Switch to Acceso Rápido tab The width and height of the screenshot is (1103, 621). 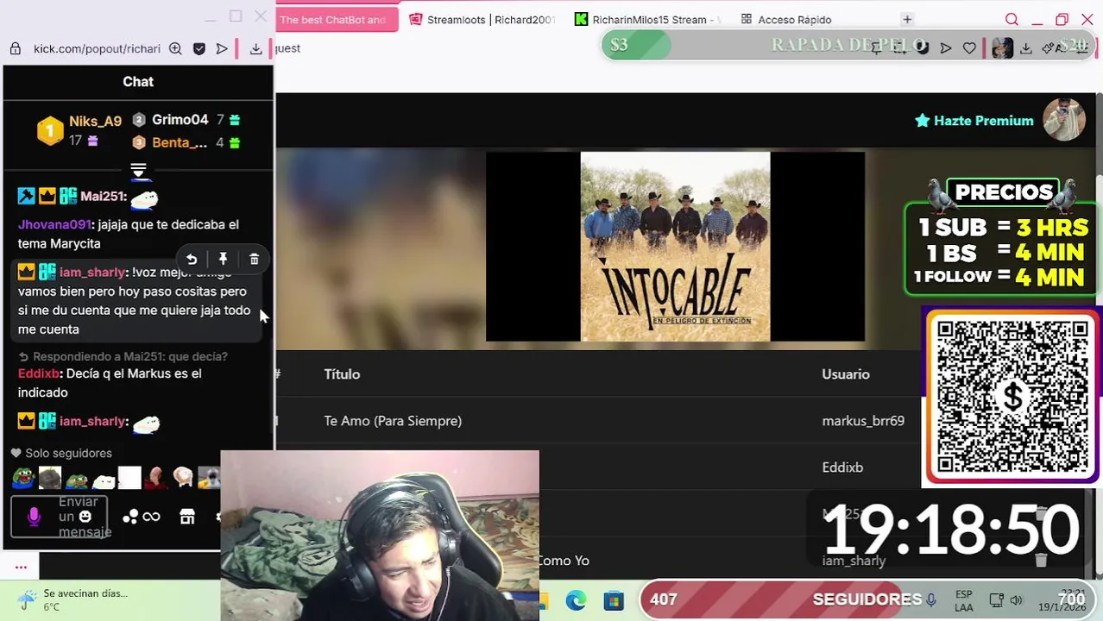click(785, 19)
